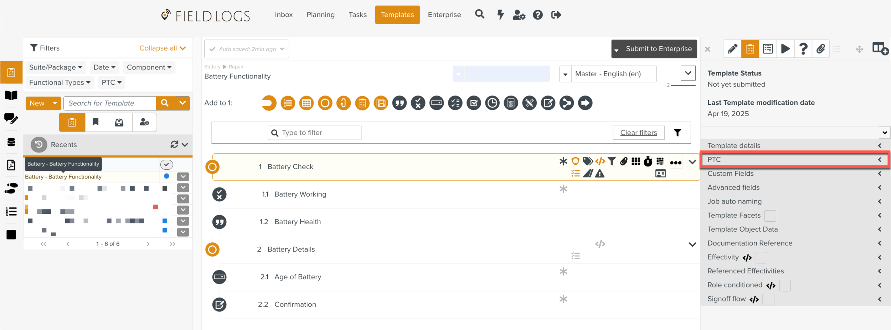Click the Clear filters link
The width and height of the screenshot is (891, 330).
638,132
